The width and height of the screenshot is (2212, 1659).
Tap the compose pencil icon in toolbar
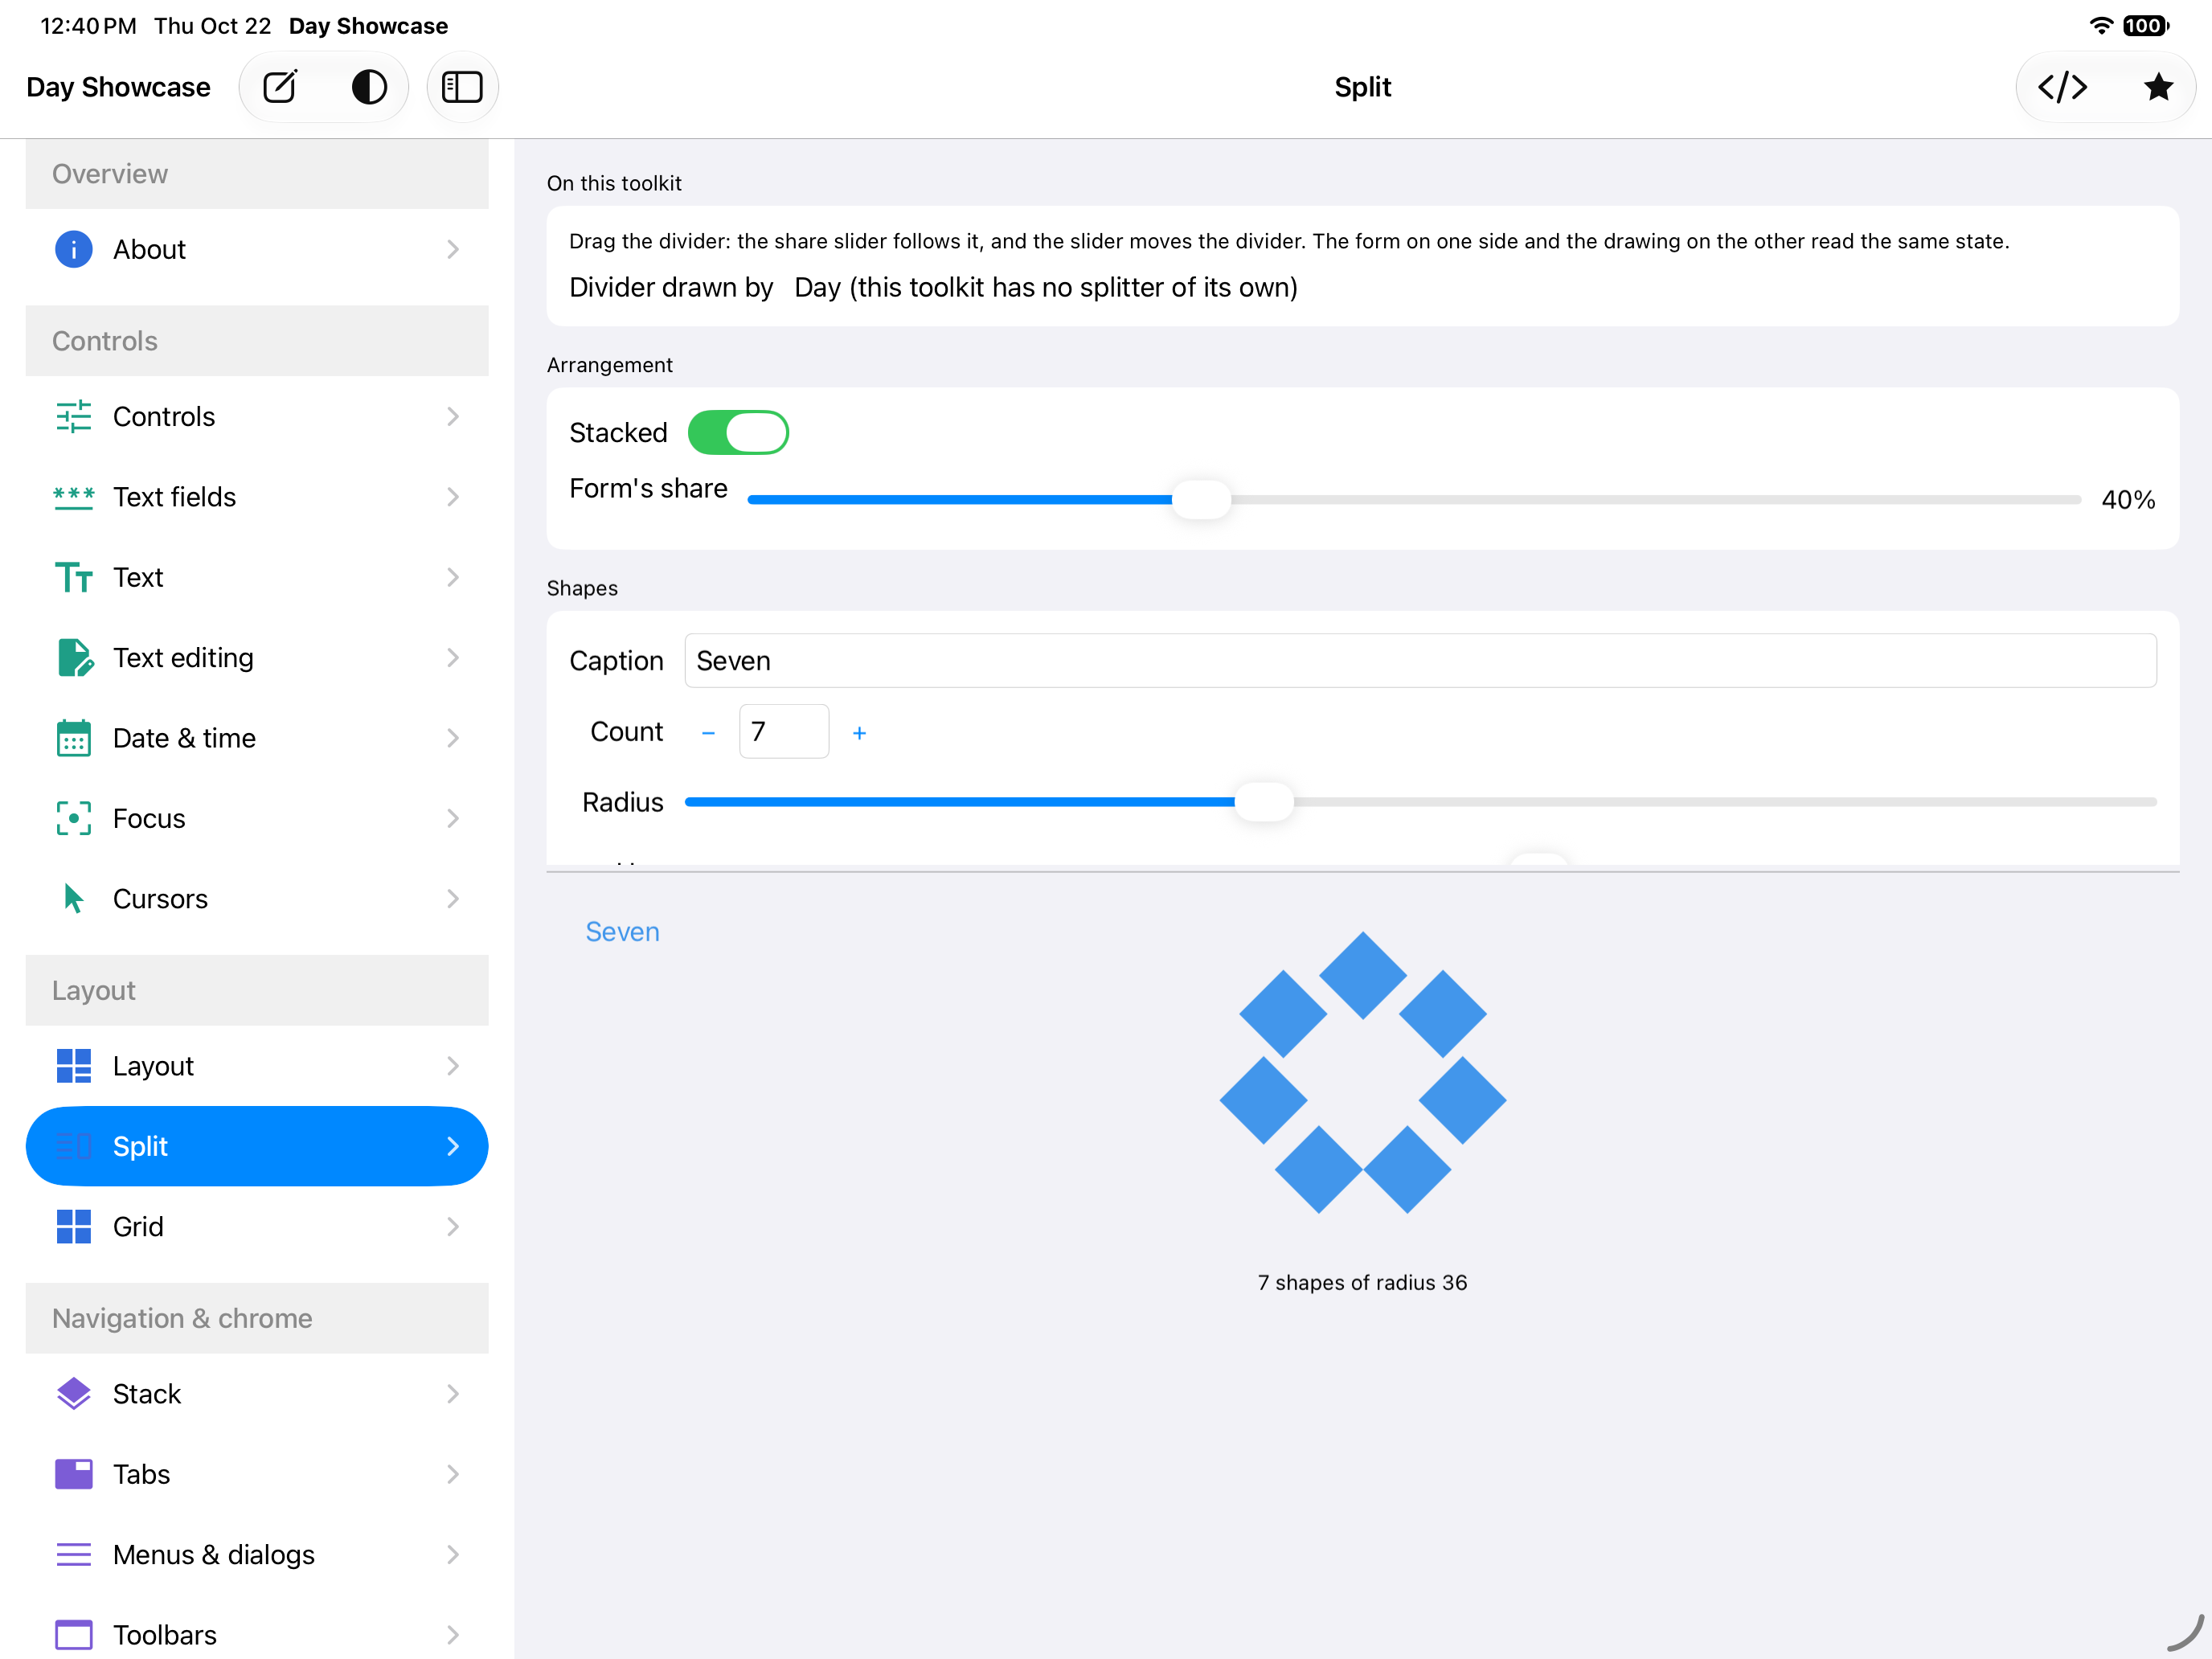pos(280,87)
